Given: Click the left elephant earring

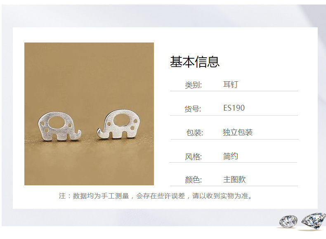Looking at the screenshot, I should click(59, 126).
